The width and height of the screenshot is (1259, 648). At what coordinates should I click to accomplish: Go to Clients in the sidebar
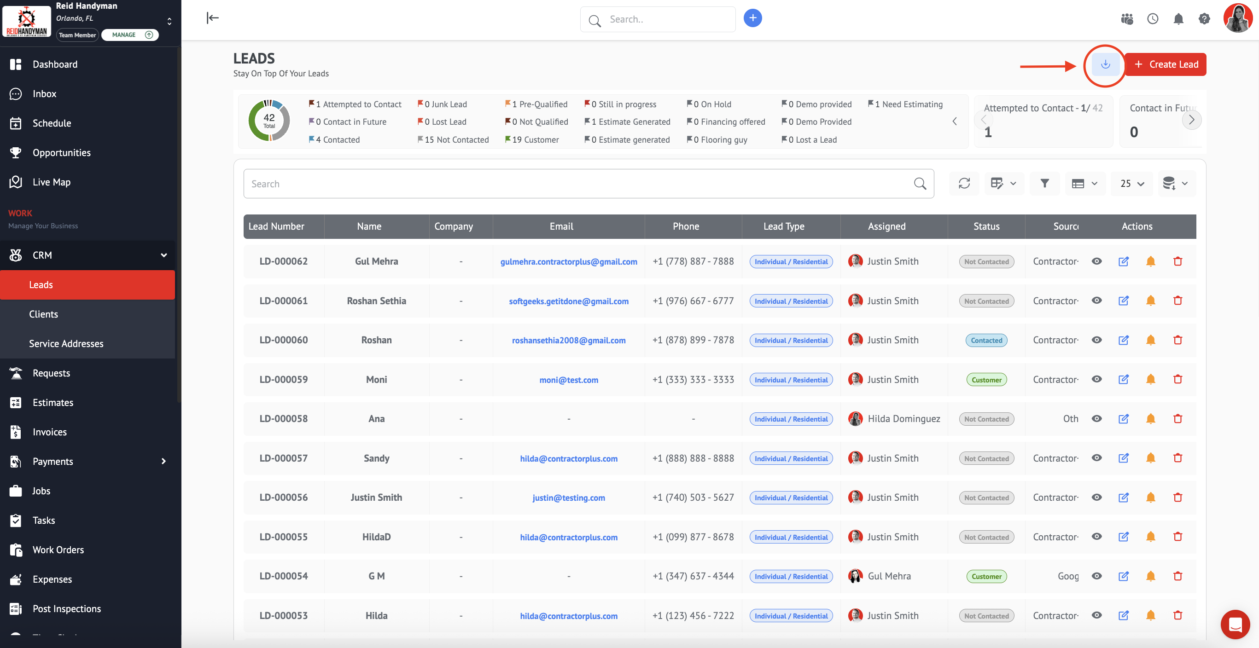tap(43, 314)
